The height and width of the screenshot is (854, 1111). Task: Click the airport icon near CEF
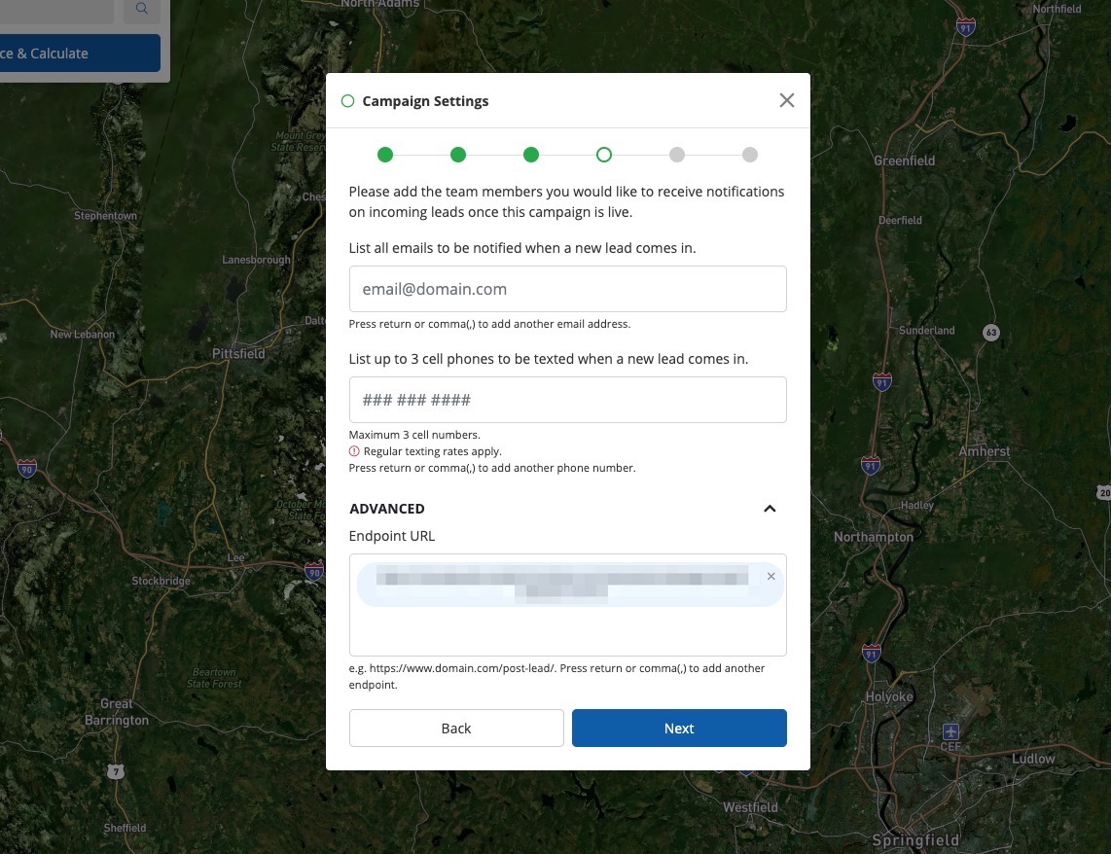click(x=950, y=730)
